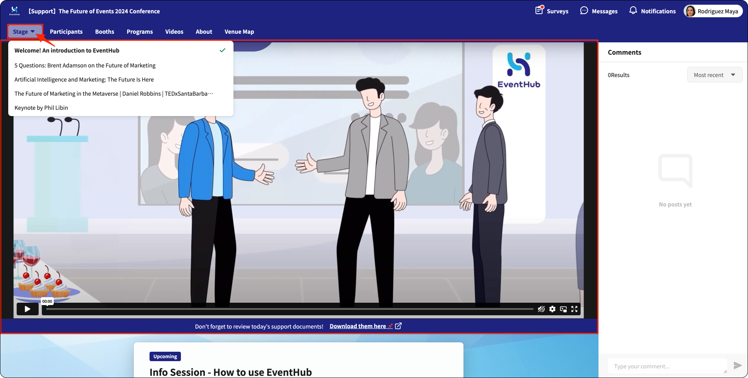Click the Surveys label

click(557, 11)
